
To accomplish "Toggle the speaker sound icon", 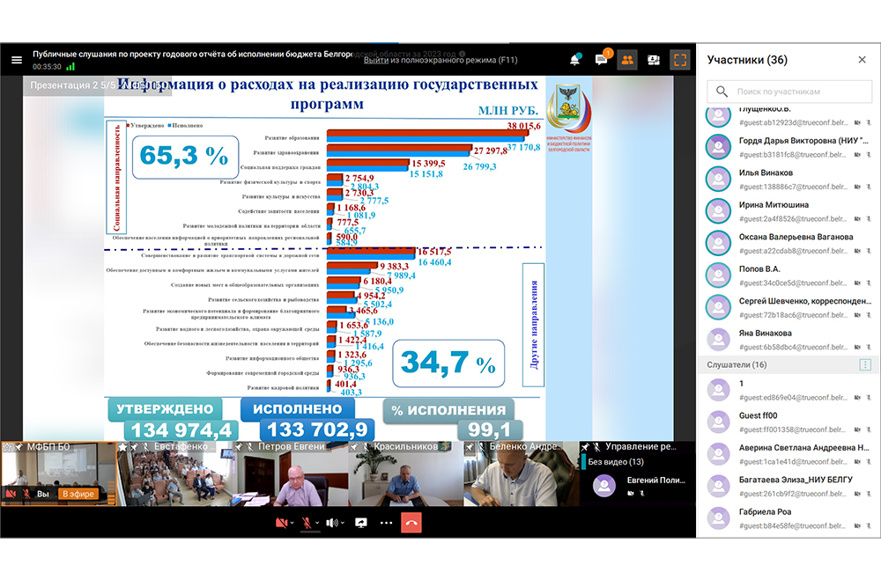I will (x=331, y=523).
